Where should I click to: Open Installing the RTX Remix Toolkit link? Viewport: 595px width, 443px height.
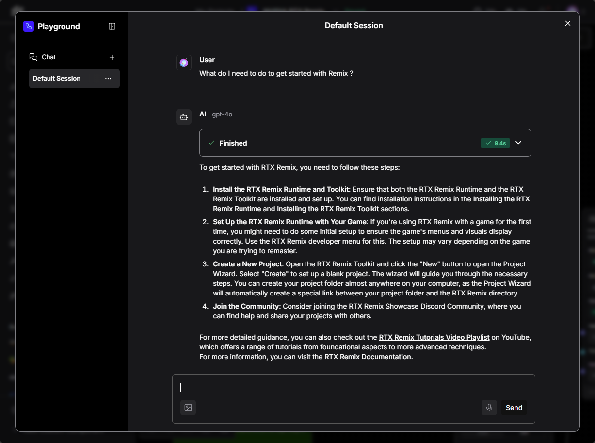(328, 209)
